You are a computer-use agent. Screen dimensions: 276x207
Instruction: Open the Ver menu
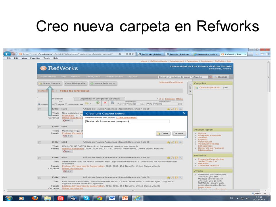pyautogui.click(x=64, y=76)
